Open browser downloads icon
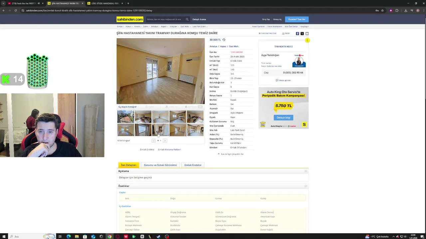The width and height of the screenshot is (426, 239). coord(406,10)
